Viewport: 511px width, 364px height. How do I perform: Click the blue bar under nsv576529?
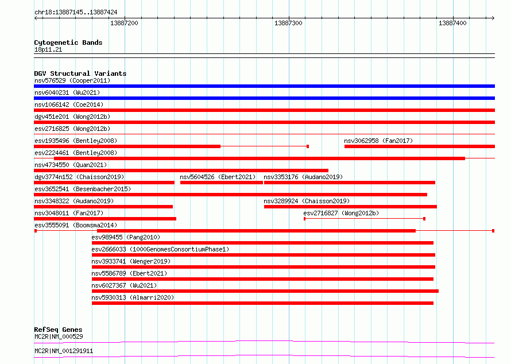[264, 86]
